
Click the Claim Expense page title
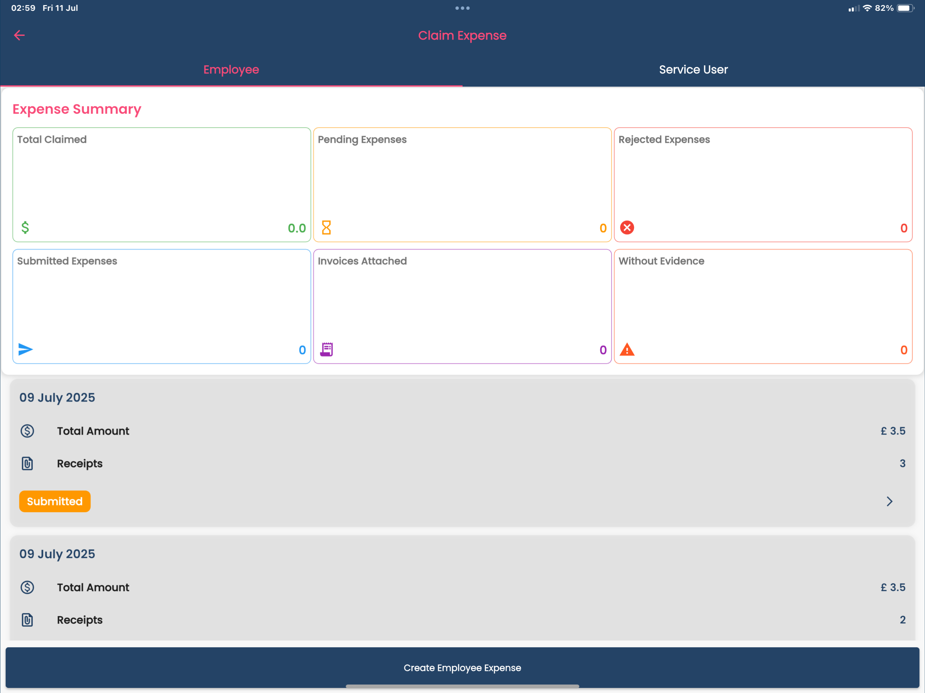[462, 36]
